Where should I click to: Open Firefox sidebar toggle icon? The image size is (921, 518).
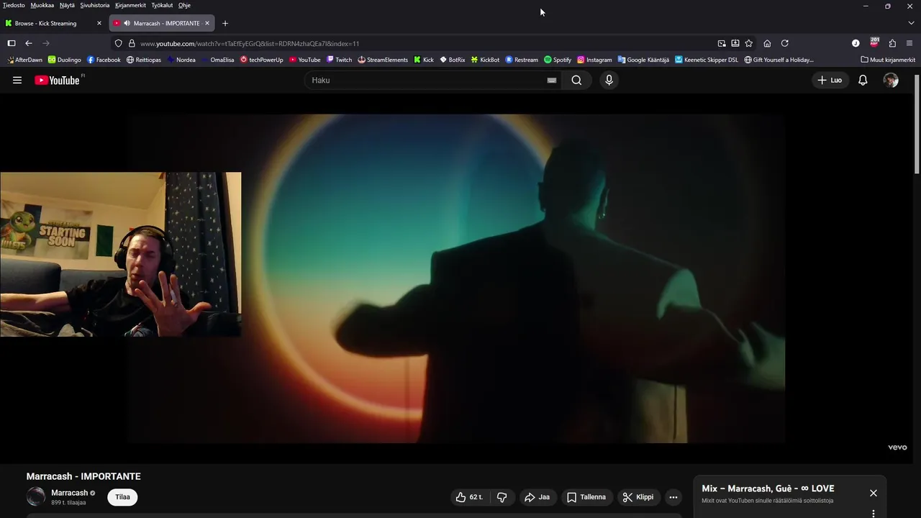[12, 43]
